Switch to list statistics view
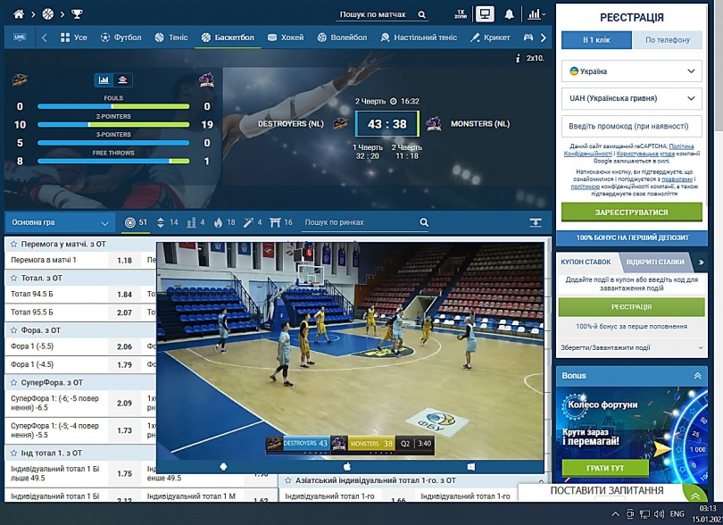This screenshot has height=525, width=723. click(122, 80)
